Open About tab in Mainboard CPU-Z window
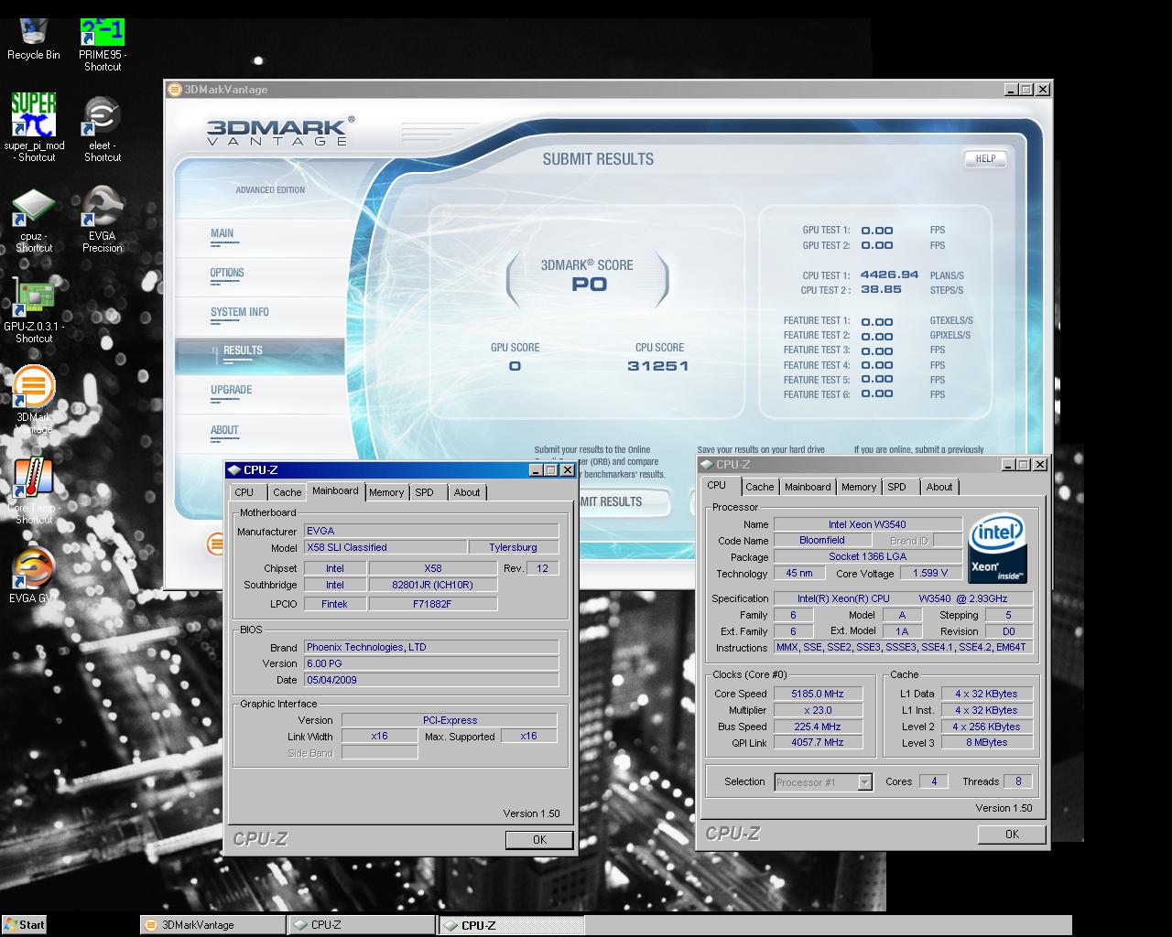This screenshot has height=937, width=1172. pyautogui.click(x=467, y=492)
